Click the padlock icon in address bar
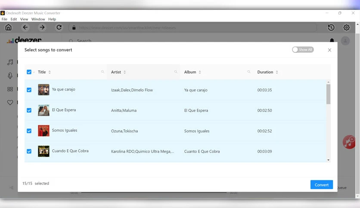Image resolution: width=360 pixels, height=208 pixels. click(x=74, y=28)
